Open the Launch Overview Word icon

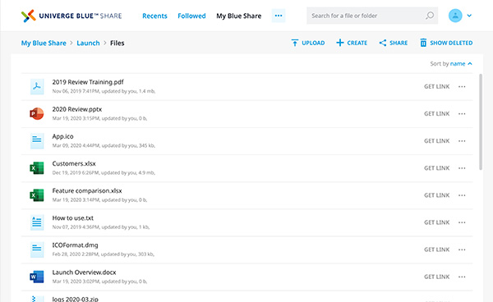point(37,277)
